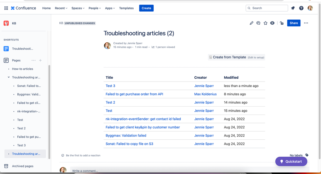Select nk-integration-... in the page tree
321x174 pixels.
[29, 111]
